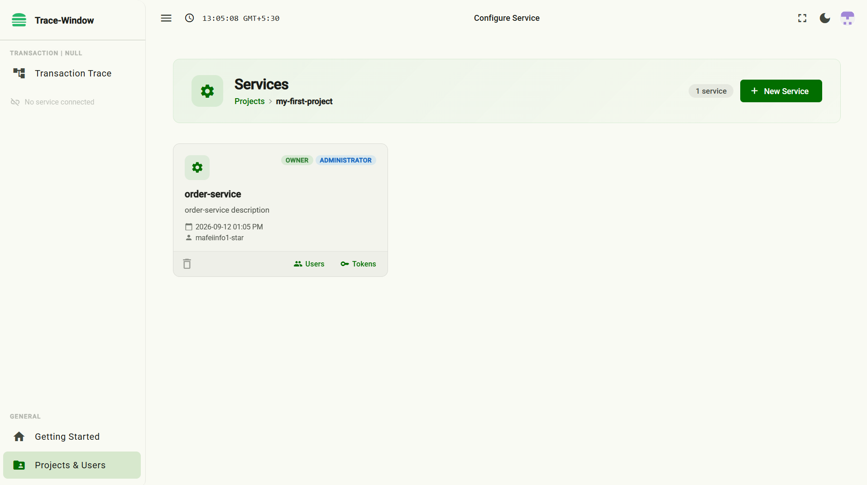Click the my-first-project breadcrumb text
Viewport: 867px width, 485px height.
click(304, 101)
